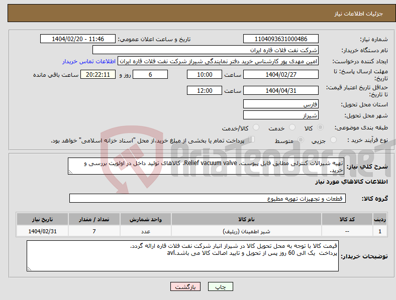Select the خدمت radio button
Image resolution: width=396 pixels, height=300 pixels.
tap(292, 127)
